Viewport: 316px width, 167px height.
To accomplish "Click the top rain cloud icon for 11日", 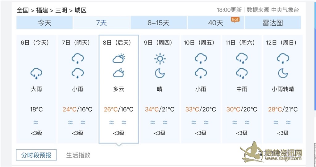I will tap(242, 58).
